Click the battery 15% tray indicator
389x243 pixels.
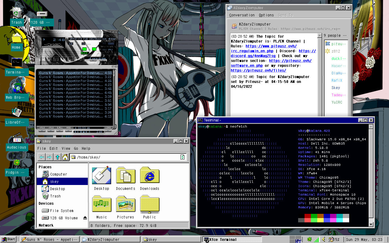click(334, 239)
